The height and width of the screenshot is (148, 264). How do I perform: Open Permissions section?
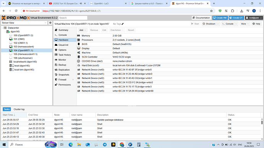[65, 85]
